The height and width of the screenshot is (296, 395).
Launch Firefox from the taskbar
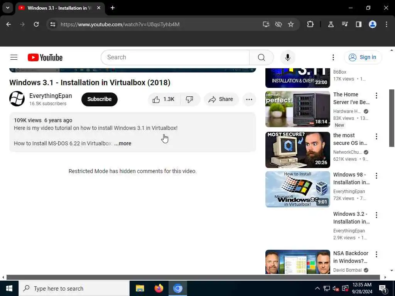159,288
